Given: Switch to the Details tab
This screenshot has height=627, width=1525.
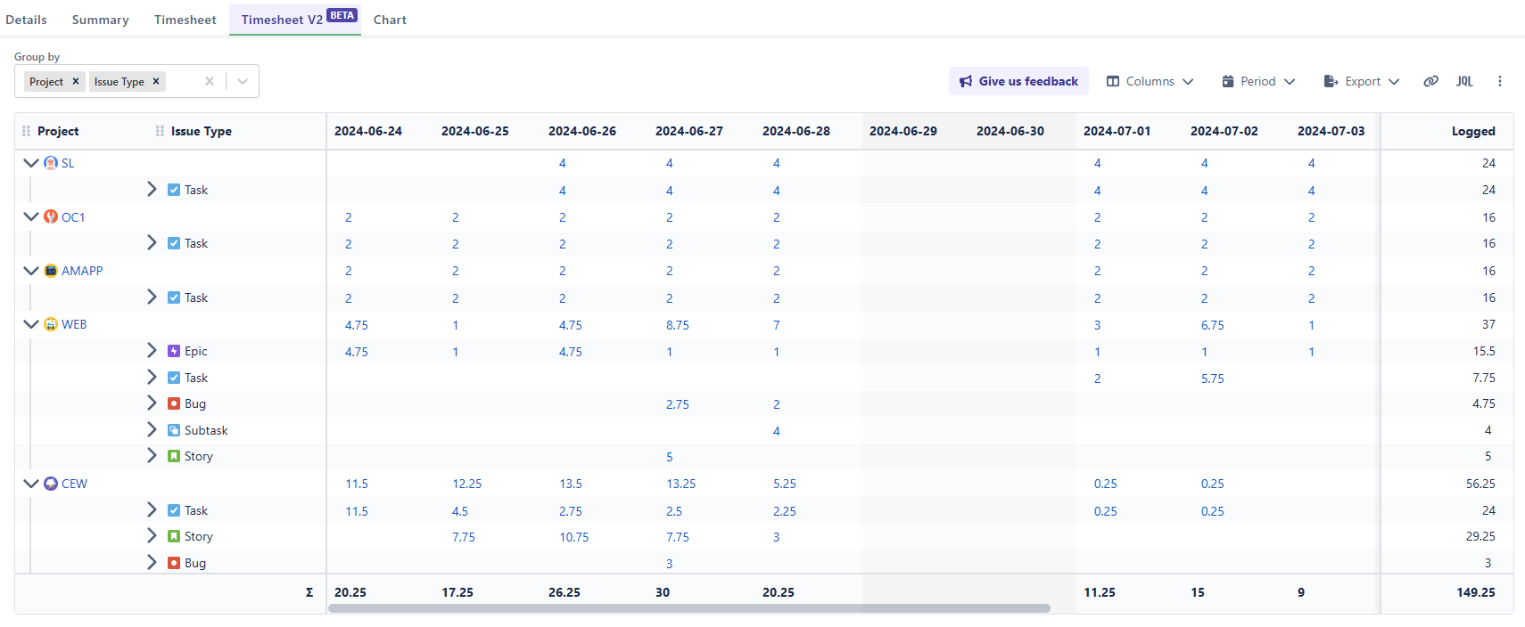Looking at the screenshot, I should click(26, 20).
